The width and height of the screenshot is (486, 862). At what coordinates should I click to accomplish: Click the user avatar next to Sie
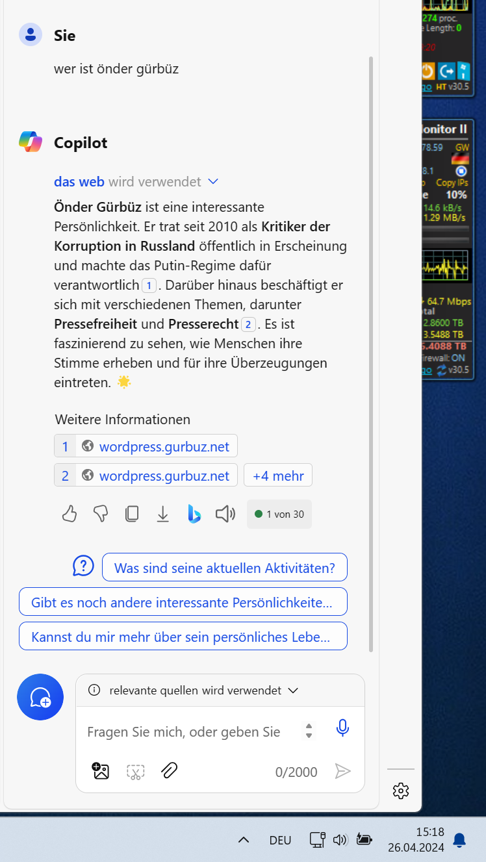point(31,35)
